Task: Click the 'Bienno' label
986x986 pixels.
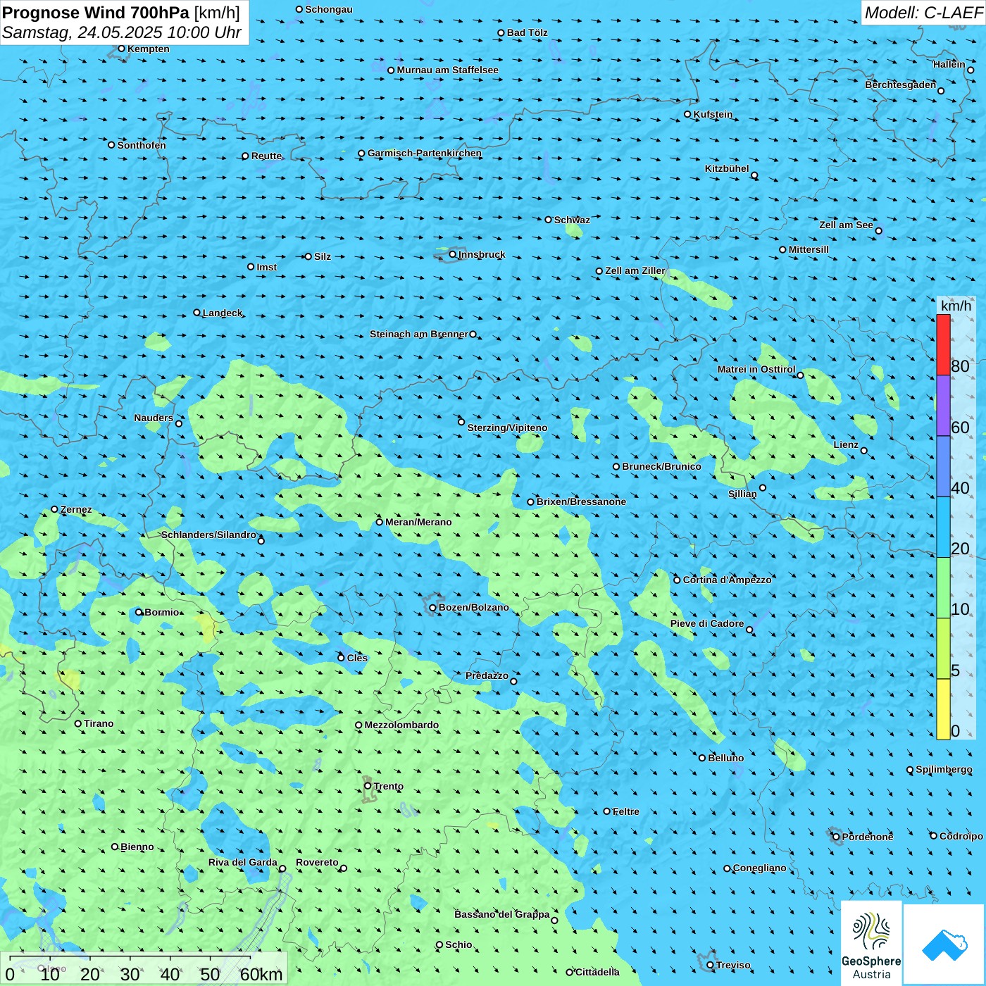Action: 137,847
